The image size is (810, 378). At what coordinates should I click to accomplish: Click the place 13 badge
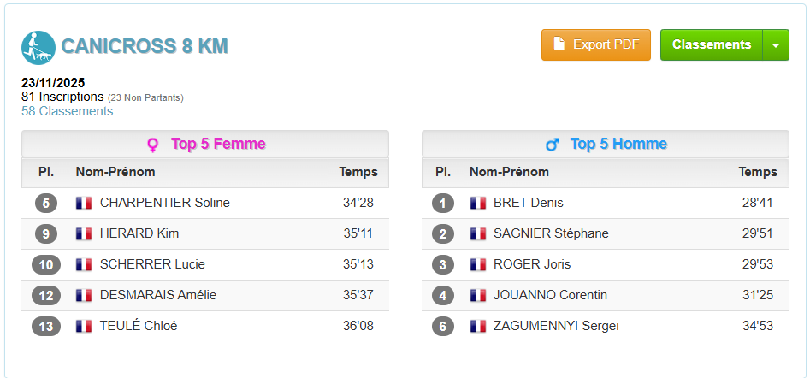click(46, 326)
